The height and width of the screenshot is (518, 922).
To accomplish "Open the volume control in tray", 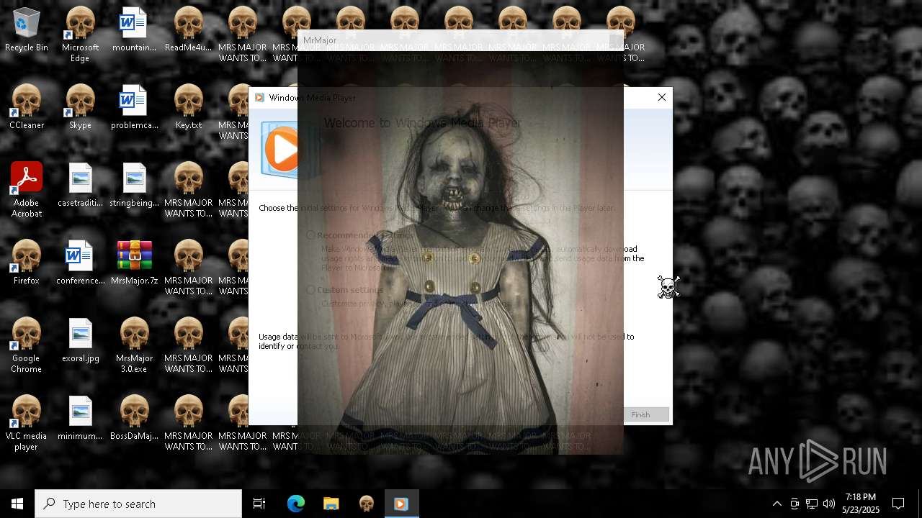I will click(829, 504).
